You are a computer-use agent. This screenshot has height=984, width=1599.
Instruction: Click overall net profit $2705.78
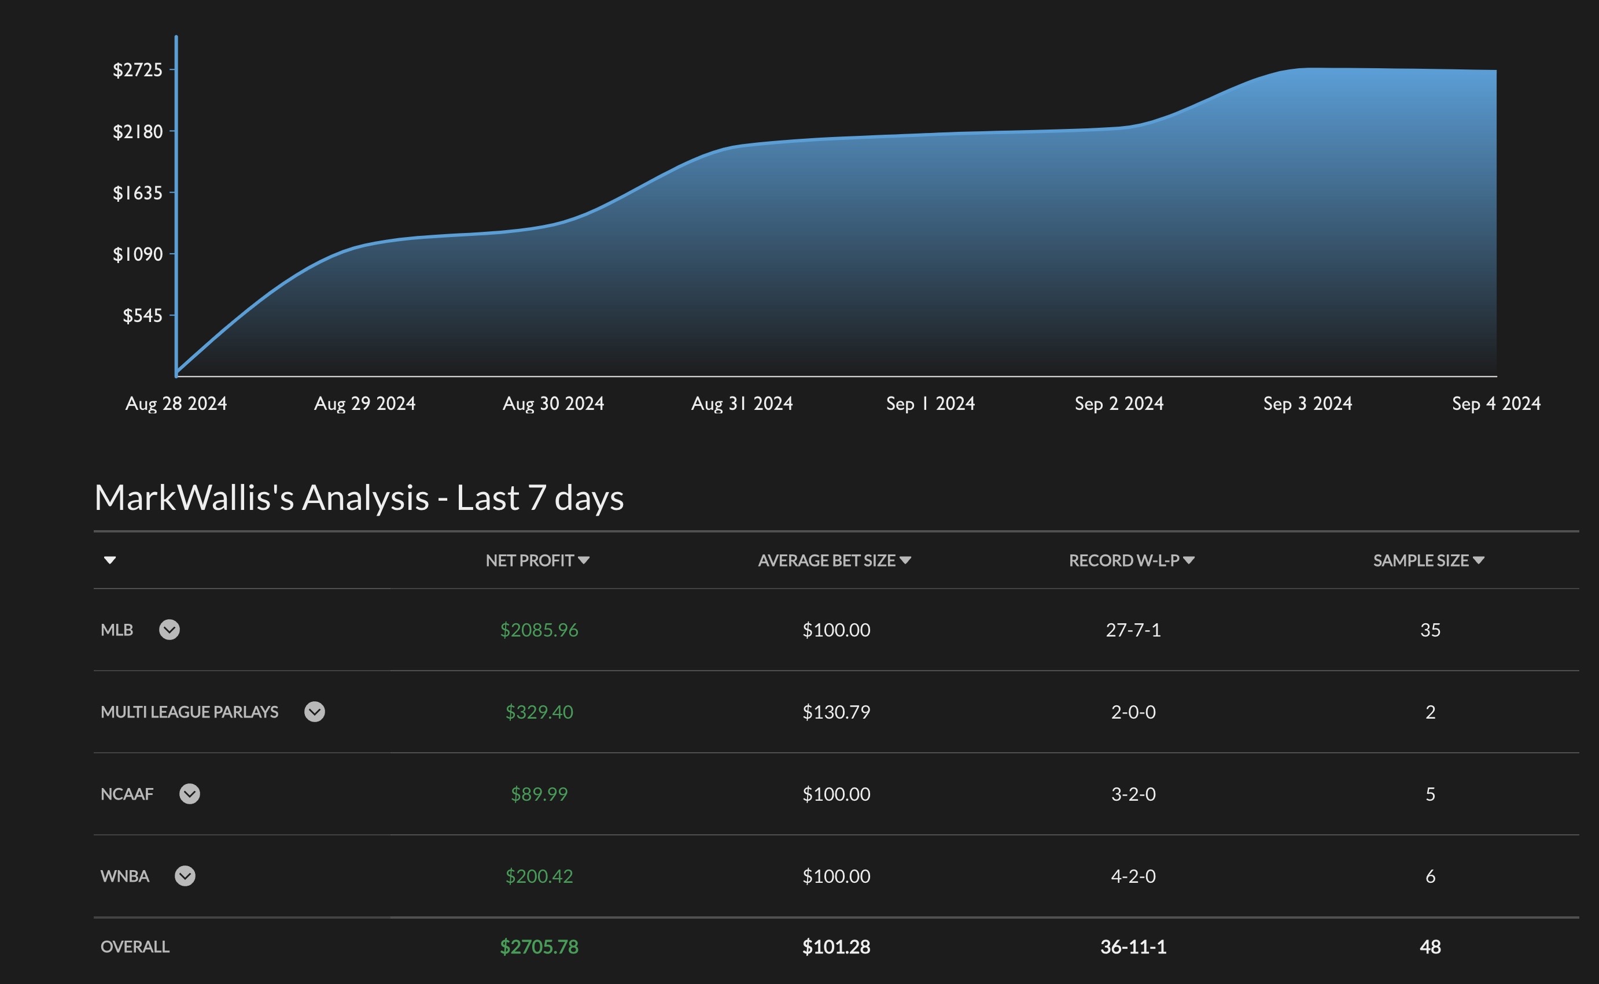[x=539, y=946]
